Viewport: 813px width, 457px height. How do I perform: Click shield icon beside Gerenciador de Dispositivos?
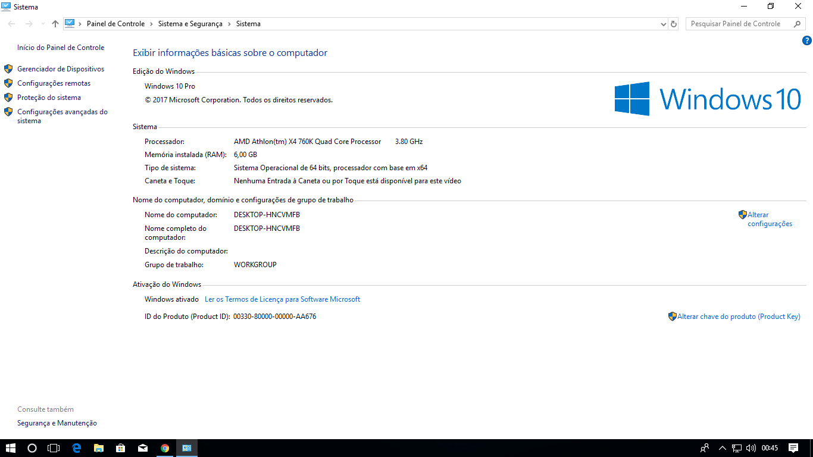pos(8,69)
